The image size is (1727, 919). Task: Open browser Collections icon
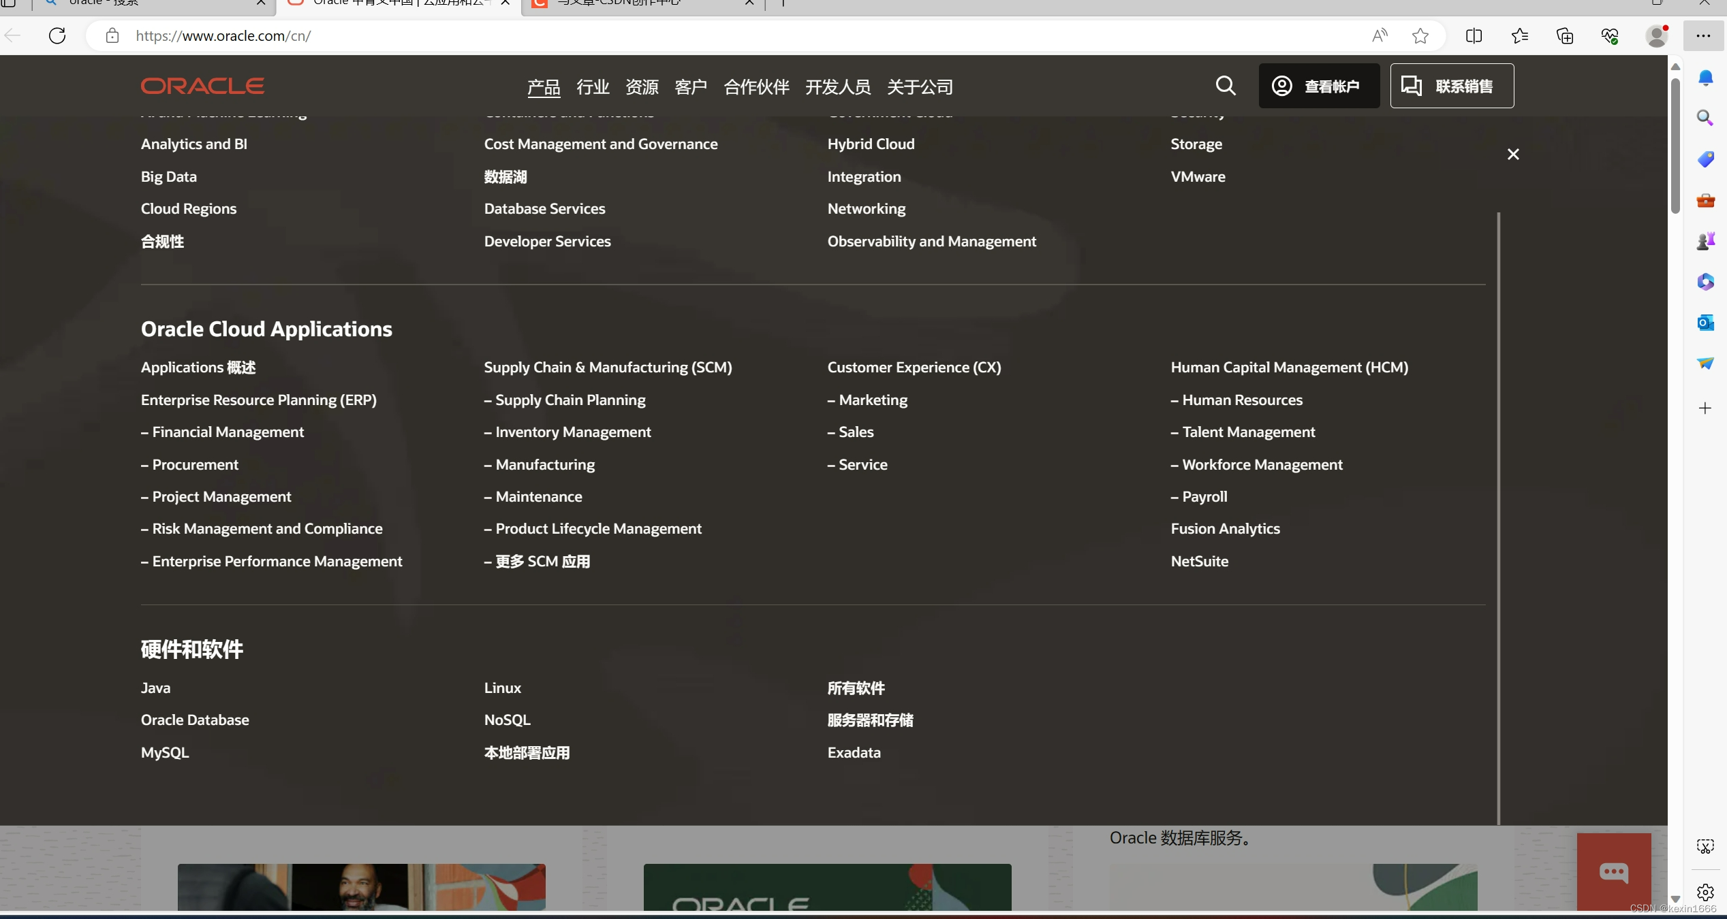click(x=1565, y=35)
